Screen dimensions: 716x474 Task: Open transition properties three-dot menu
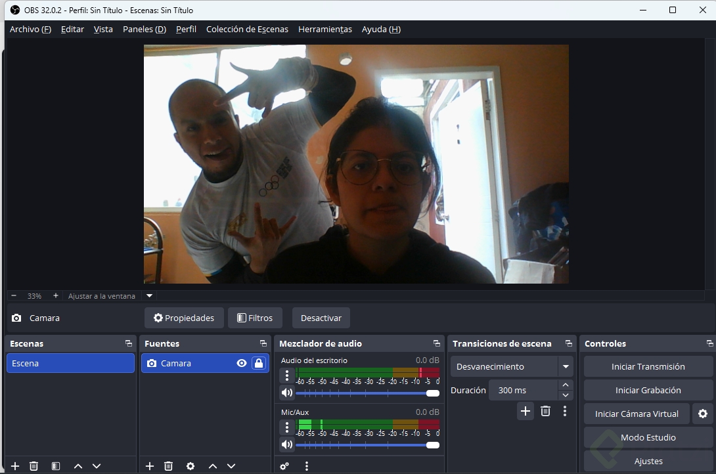[565, 411]
